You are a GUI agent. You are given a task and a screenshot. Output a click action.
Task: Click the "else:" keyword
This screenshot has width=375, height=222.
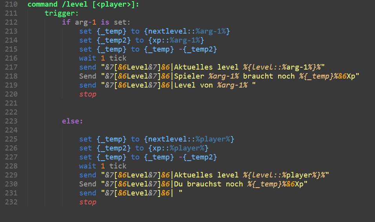pyautogui.click(x=73, y=121)
